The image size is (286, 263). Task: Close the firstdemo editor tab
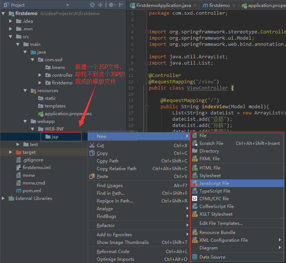tap(234, 6)
